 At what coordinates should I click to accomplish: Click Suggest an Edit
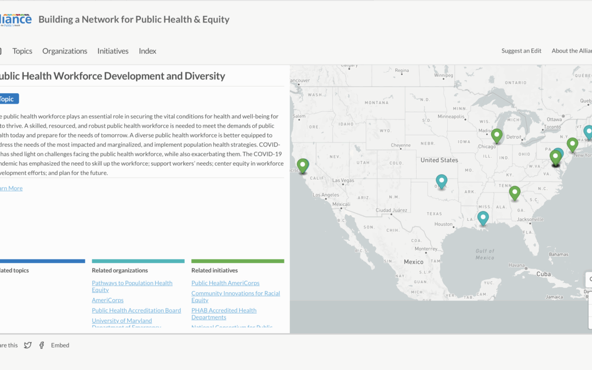[521, 50]
